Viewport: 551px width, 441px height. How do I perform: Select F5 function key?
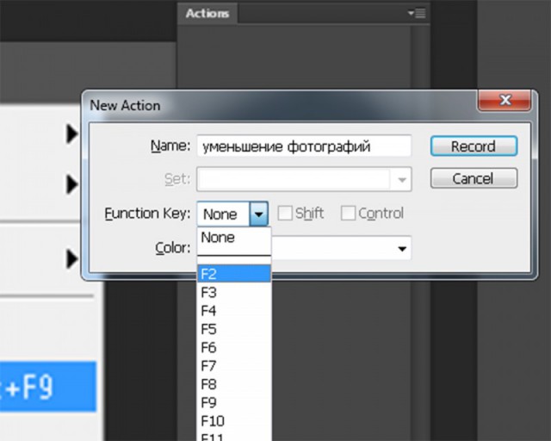click(234, 329)
